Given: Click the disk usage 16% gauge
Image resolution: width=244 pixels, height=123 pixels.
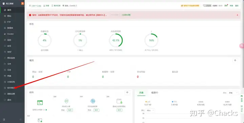Looking at the screenshot, I should coord(151,40).
